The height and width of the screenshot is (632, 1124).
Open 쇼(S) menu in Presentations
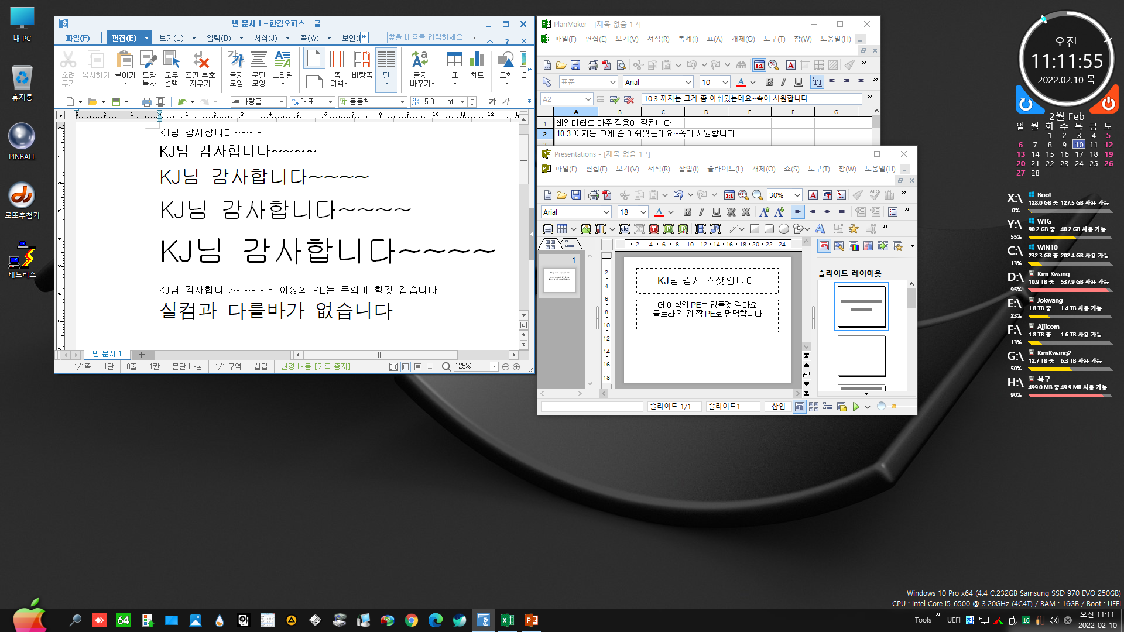coord(791,169)
